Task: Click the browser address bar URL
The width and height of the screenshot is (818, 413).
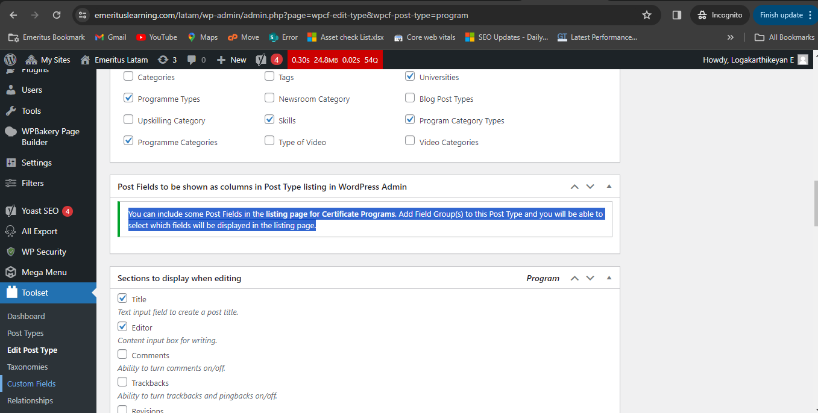Action: (281, 15)
